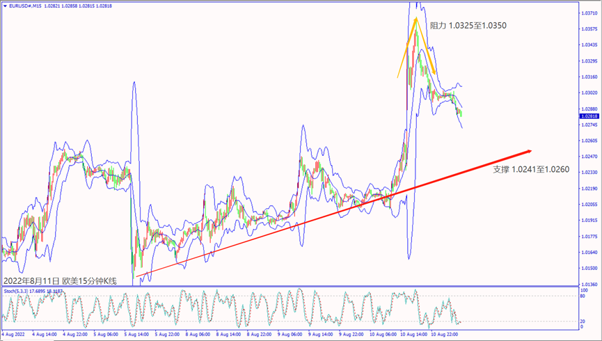Click the 2022年8月11日 欧美15分钟K线 caption
Image resolution: width=602 pixels, height=341 pixels.
[61, 280]
